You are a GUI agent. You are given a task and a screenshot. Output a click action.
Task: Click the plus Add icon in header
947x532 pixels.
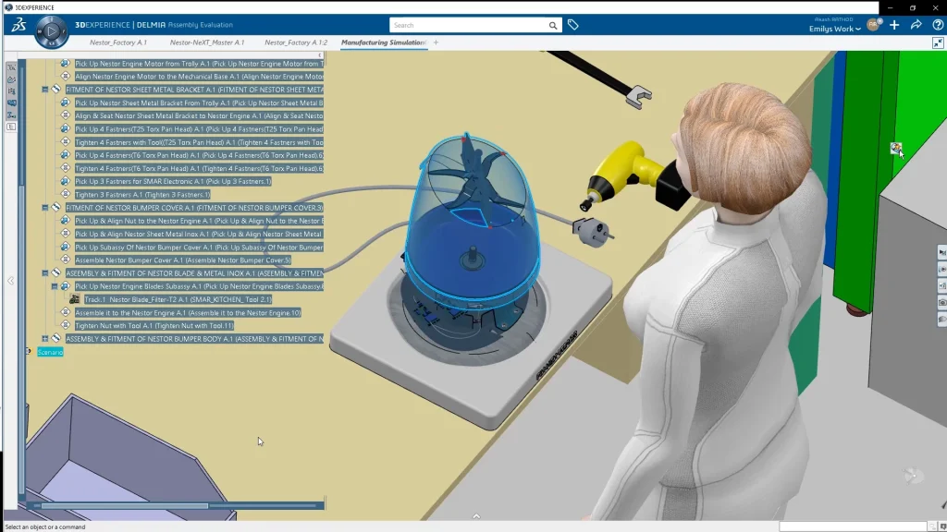(894, 25)
